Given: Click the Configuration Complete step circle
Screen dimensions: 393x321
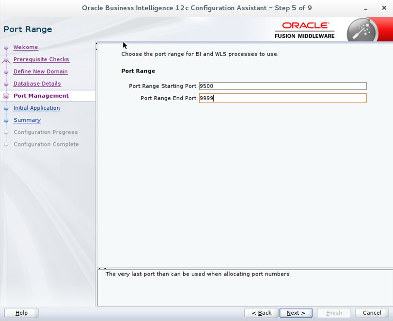Looking at the screenshot, I should 5,144.
